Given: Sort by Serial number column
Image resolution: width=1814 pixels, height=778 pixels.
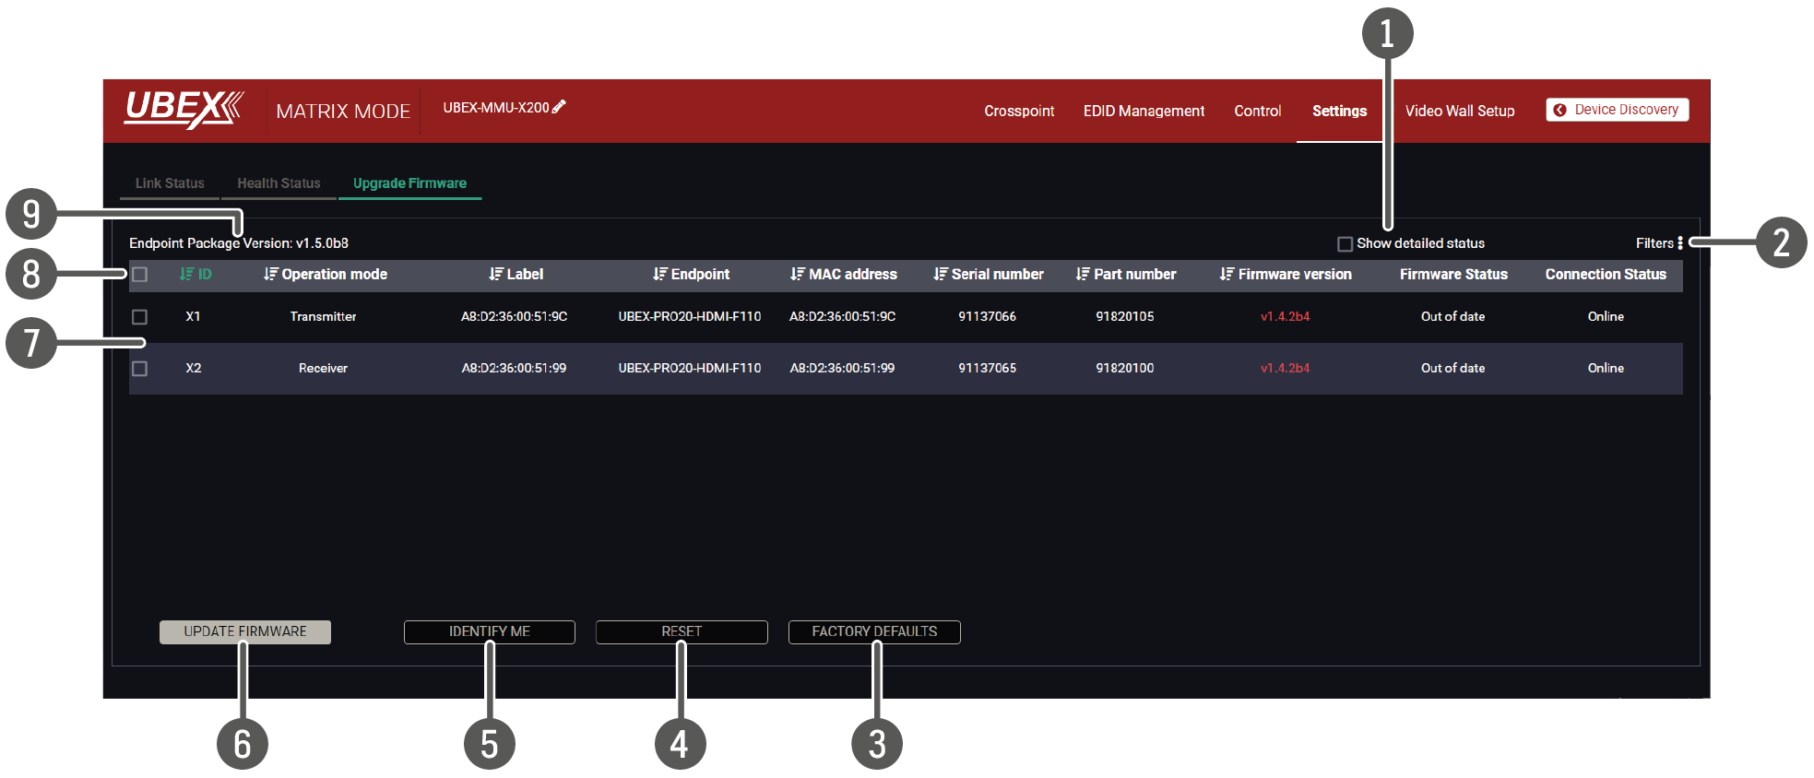Looking at the screenshot, I should click(x=988, y=275).
